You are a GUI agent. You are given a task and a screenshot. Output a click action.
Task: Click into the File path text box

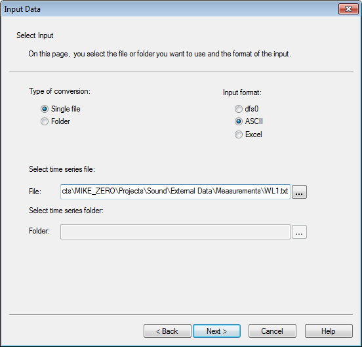pos(175,192)
